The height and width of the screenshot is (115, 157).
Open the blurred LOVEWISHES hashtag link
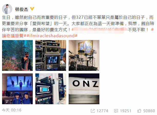coord(99,30)
